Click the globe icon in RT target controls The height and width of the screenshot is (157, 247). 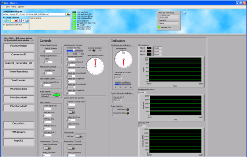(27, 20)
